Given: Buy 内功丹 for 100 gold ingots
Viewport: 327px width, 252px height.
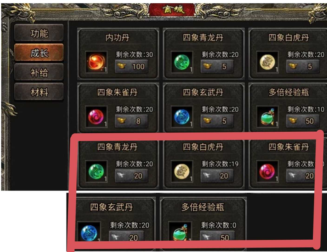Looking at the screenshot, I should click(x=132, y=66).
